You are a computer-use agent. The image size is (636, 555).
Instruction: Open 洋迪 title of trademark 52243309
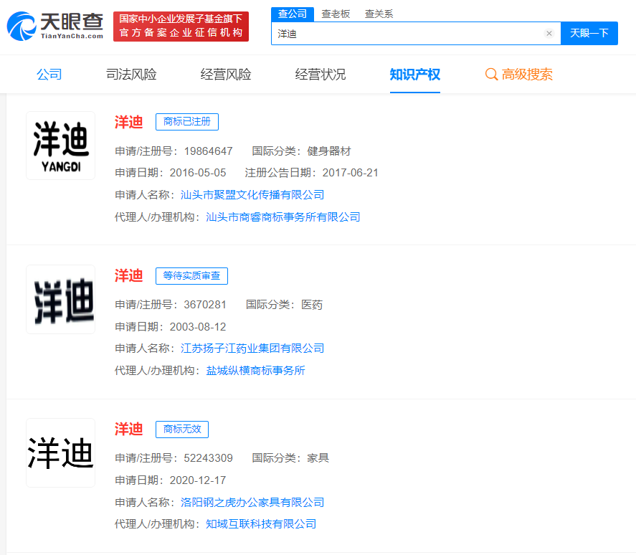128,430
